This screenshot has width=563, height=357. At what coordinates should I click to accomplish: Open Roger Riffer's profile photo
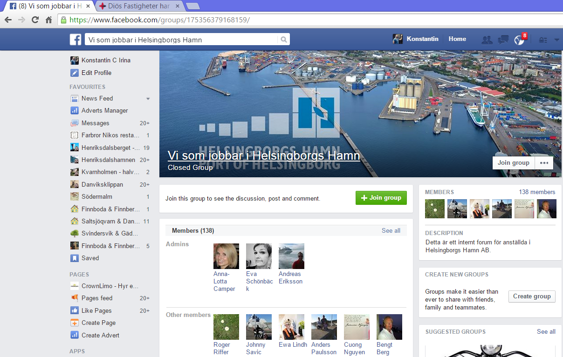226,327
